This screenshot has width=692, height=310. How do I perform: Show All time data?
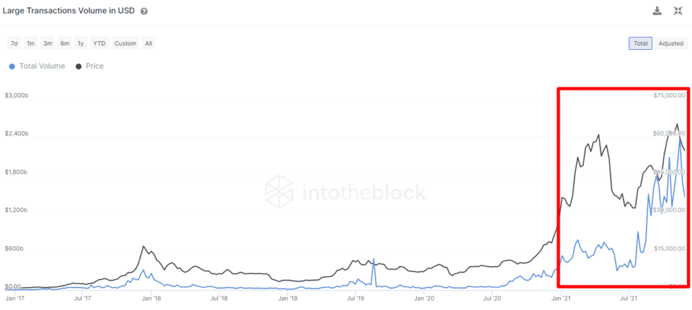[148, 43]
